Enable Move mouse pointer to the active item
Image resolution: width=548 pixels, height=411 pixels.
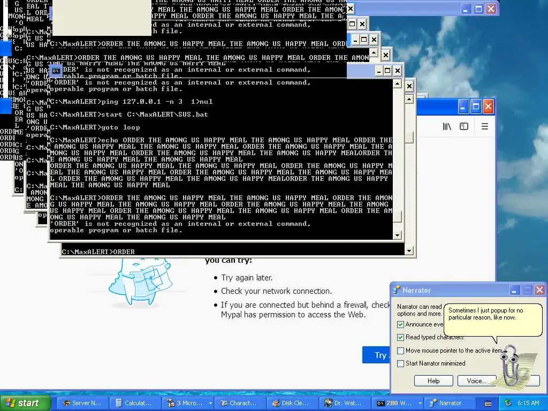(400, 351)
